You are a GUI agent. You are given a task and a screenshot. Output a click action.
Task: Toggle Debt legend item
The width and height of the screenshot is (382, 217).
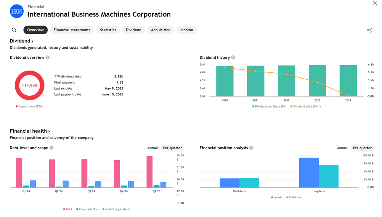pos(67,209)
